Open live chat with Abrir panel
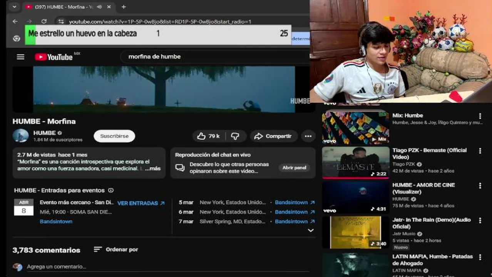This screenshot has height=277, width=492. pyautogui.click(x=295, y=168)
